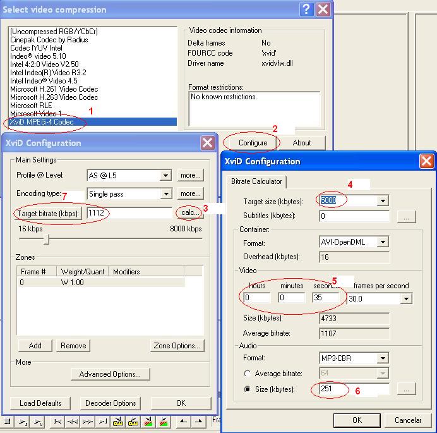Click the help question mark in Select video compression

[x=306, y=9]
